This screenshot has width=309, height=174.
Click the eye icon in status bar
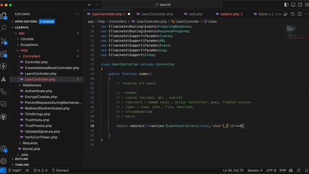coord(27,171)
